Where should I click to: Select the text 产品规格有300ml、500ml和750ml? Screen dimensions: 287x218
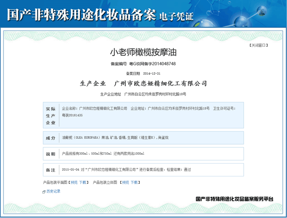click(x=87, y=153)
